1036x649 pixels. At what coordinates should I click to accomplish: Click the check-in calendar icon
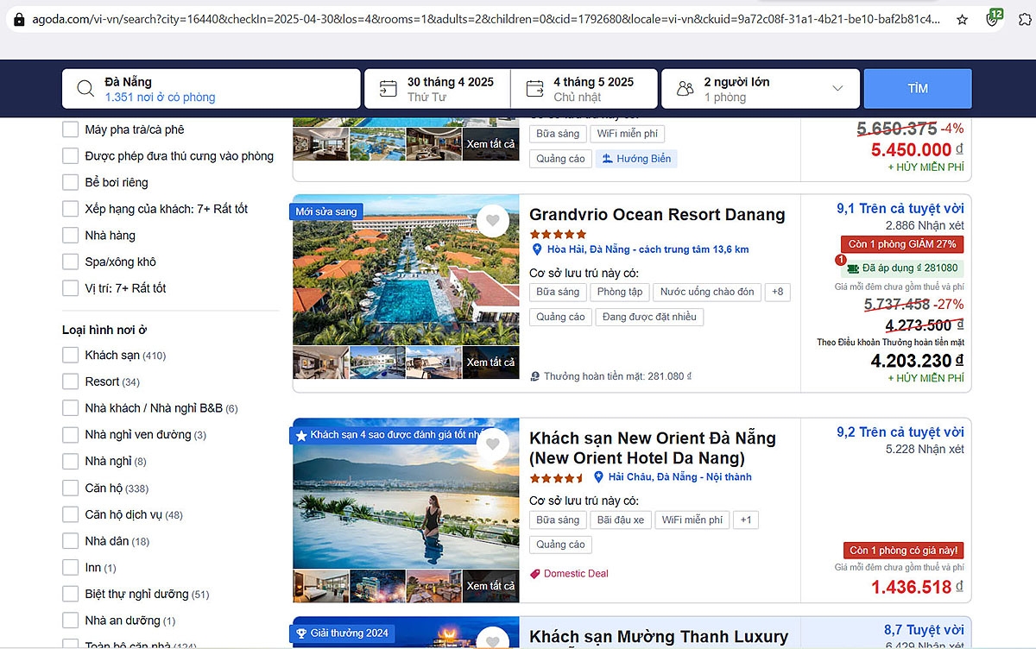click(x=388, y=89)
